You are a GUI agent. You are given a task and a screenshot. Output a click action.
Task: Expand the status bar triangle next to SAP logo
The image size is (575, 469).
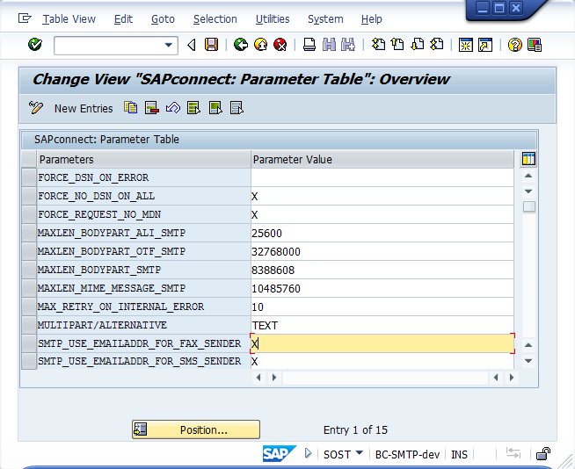[309, 454]
